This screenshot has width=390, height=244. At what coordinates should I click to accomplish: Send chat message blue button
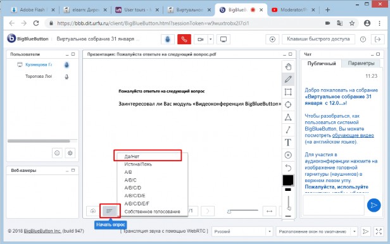(x=374, y=205)
